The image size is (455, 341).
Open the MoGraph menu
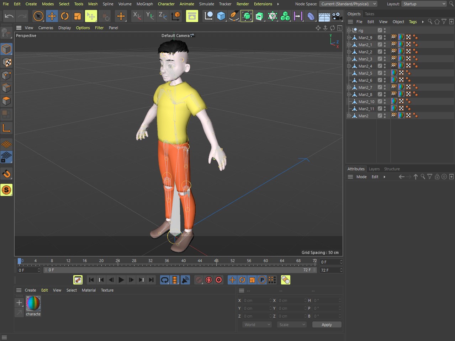click(144, 4)
